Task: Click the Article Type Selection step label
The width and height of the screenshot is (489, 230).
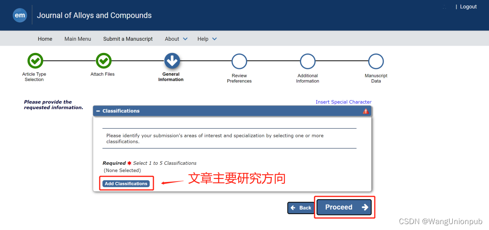Action: 34,77
